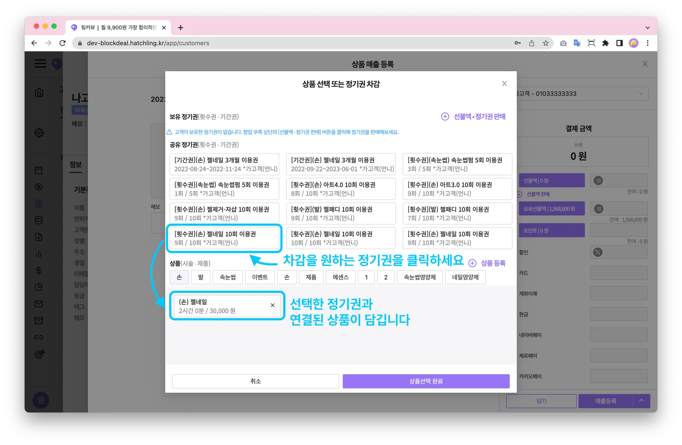Viewport: 682px width, 445px height.
Task: Open the browser tab list chevron
Action: pos(647,28)
